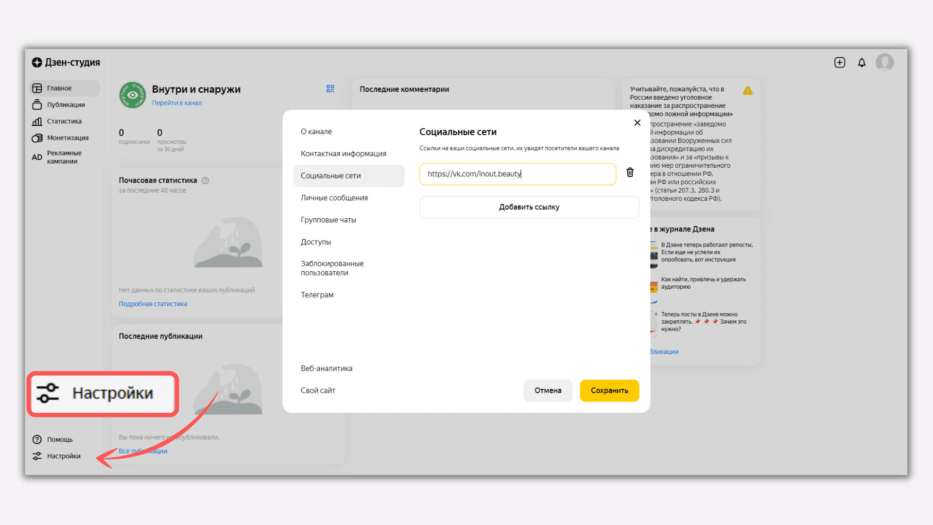This screenshot has width=933, height=525.
Task: Open Личные сообщения settings tab
Action: tap(334, 198)
